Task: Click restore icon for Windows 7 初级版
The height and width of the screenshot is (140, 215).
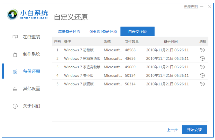Action: coord(202,50)
